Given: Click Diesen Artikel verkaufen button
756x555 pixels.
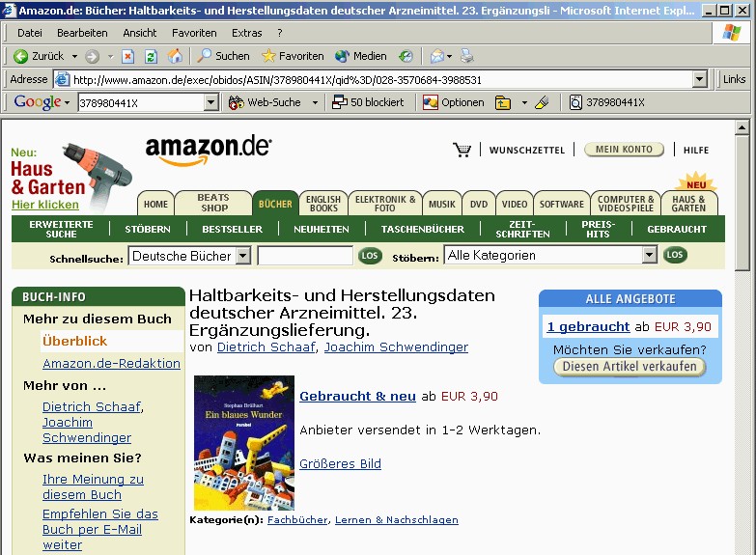Looking at the screenshot, I should 630,367.
